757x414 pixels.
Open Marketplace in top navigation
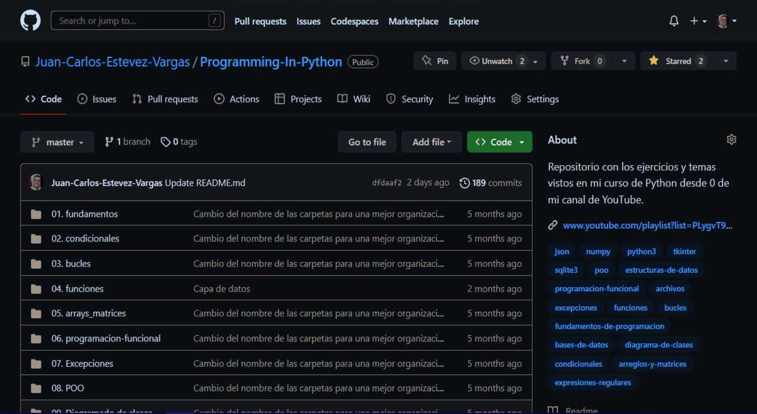coord(413,21)
